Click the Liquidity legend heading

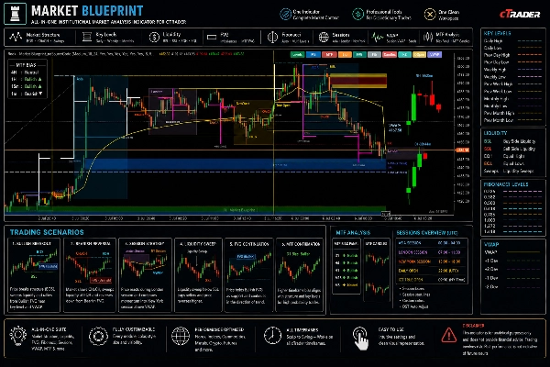(x=495, y=133)
